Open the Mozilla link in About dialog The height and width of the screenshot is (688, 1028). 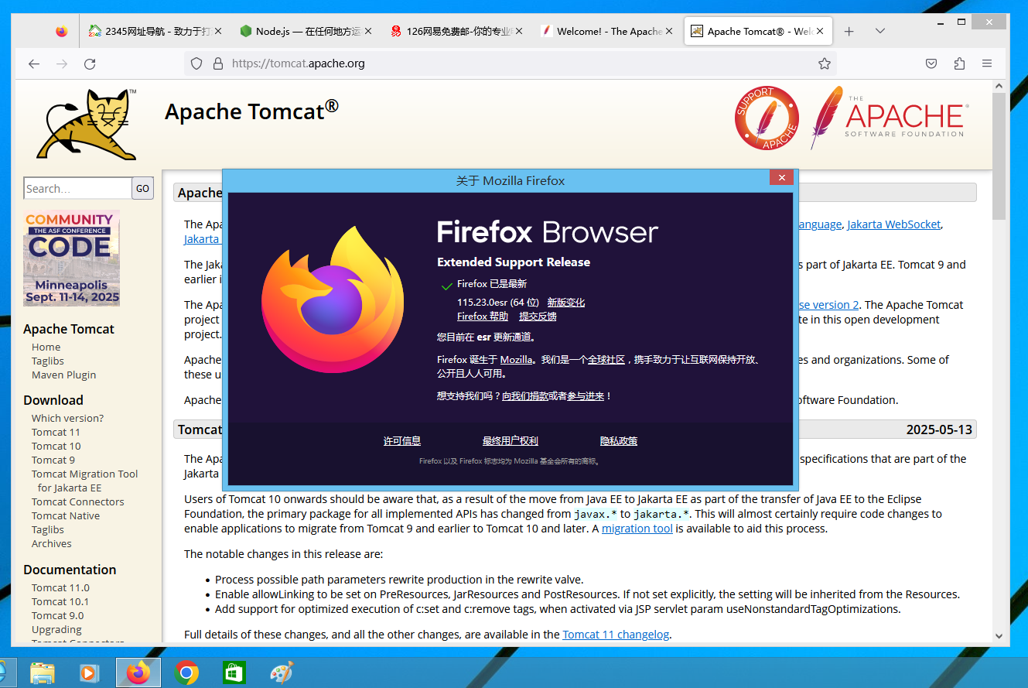(517, 360)
